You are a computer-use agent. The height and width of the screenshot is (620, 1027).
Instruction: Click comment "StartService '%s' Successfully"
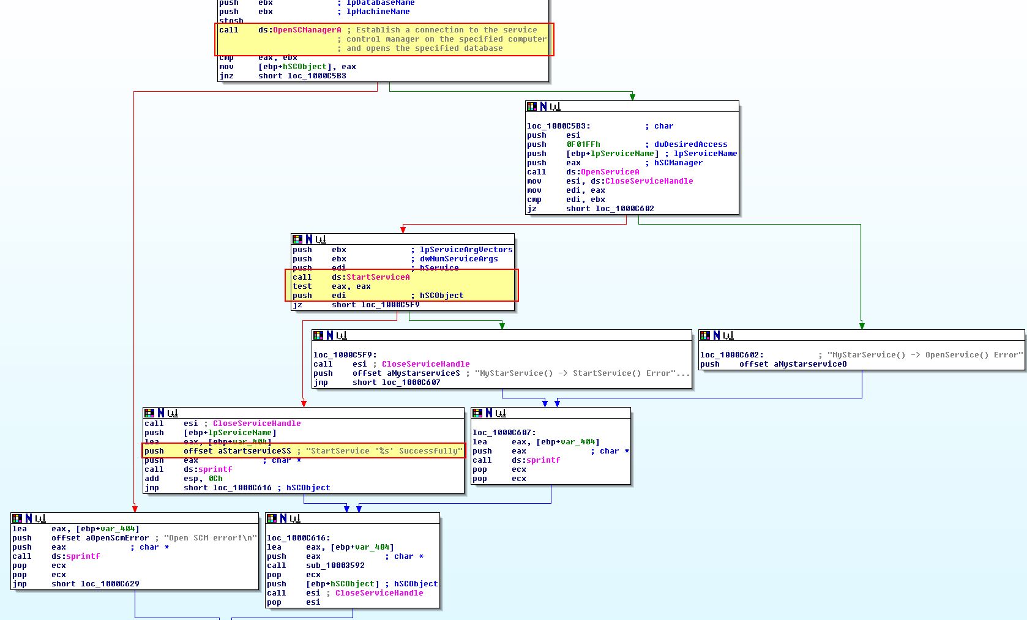click(x=384, y=451)
